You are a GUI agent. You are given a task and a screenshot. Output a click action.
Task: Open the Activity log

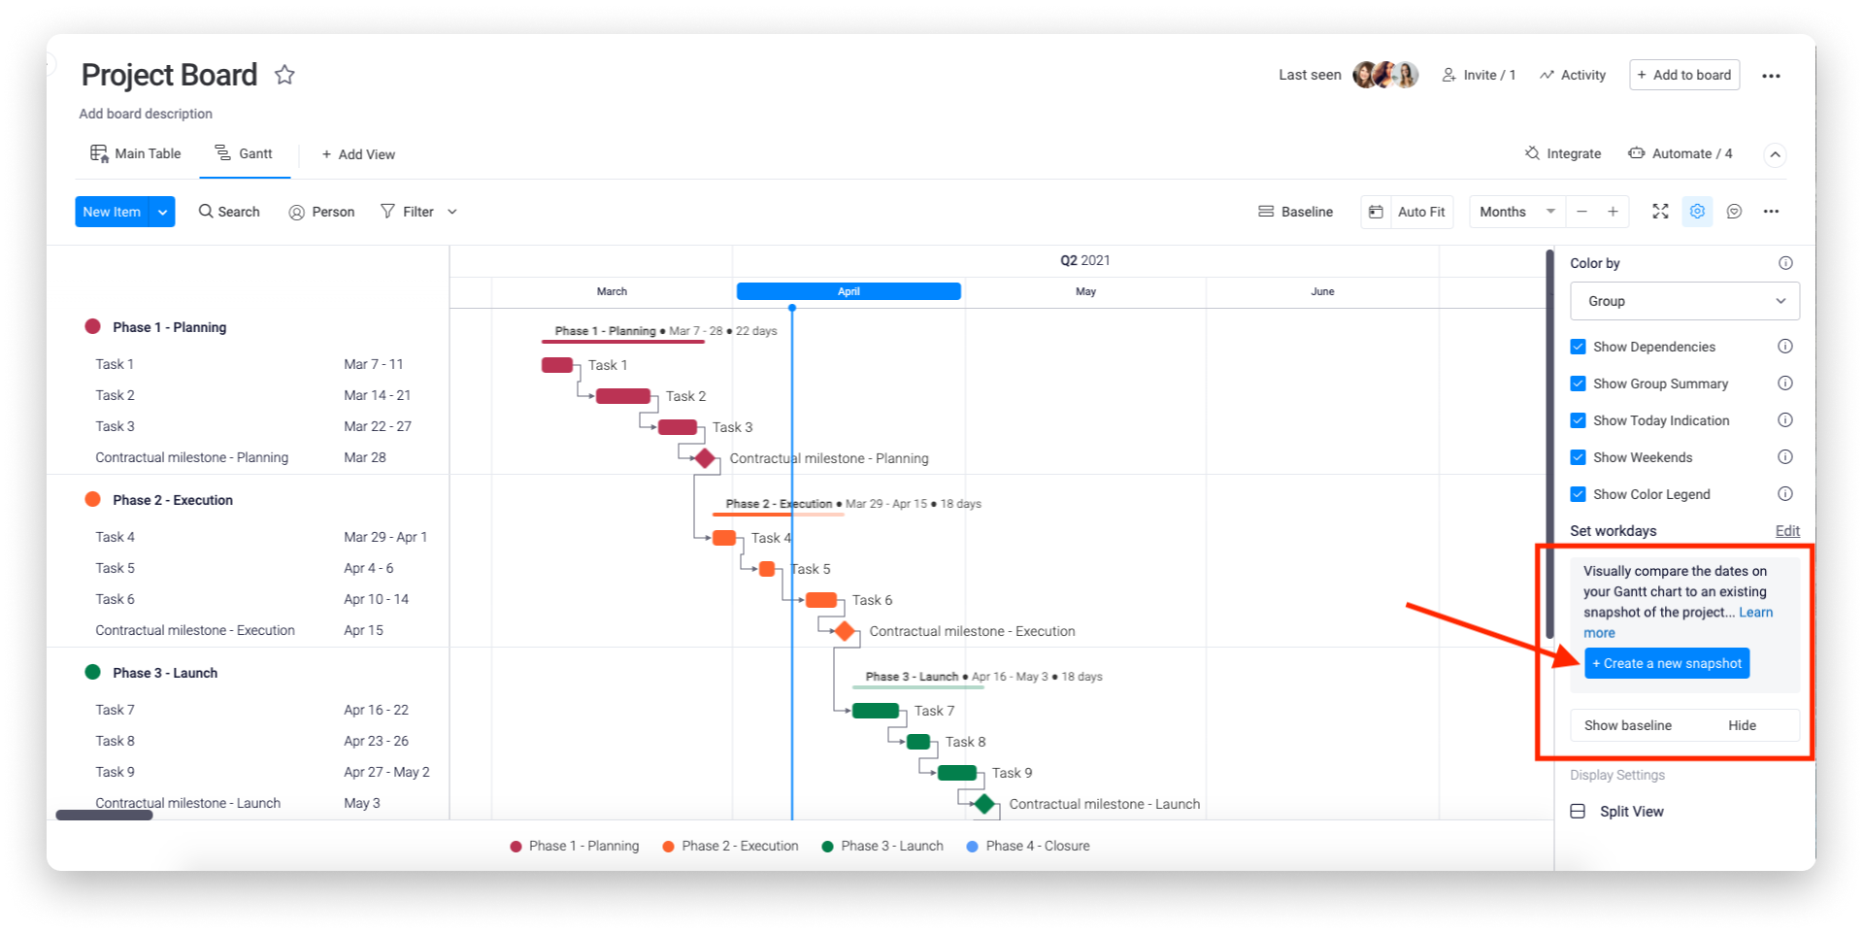pyautogui.click(x=1573, y=75)
